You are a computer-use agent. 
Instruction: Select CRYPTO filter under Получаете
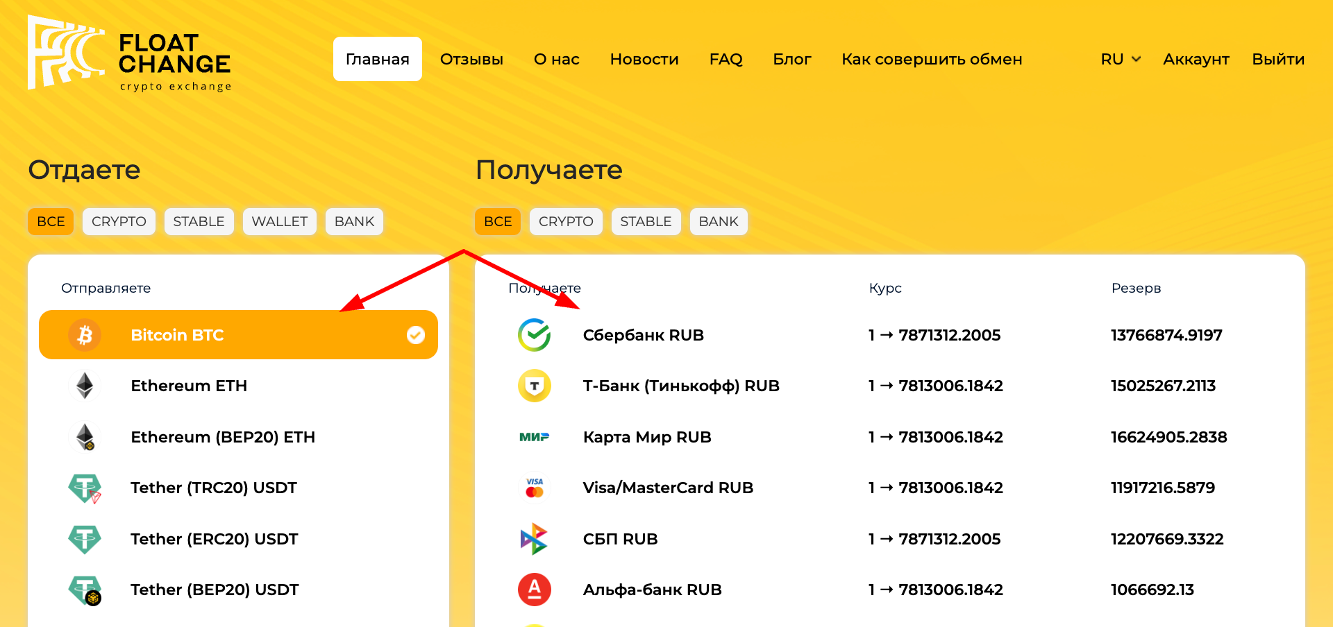(x=566, y=221)
